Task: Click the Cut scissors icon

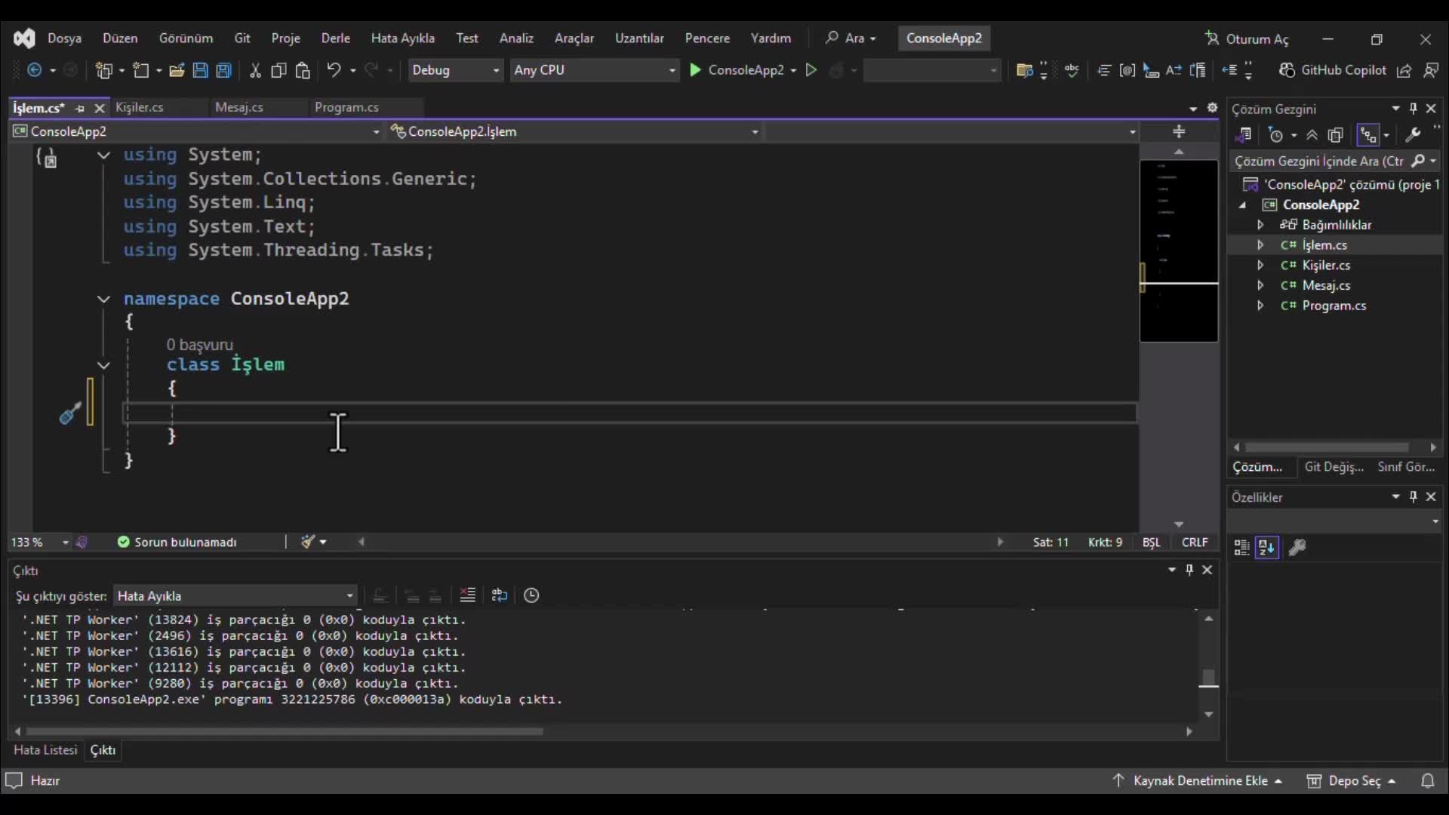Action: point(255,70)
